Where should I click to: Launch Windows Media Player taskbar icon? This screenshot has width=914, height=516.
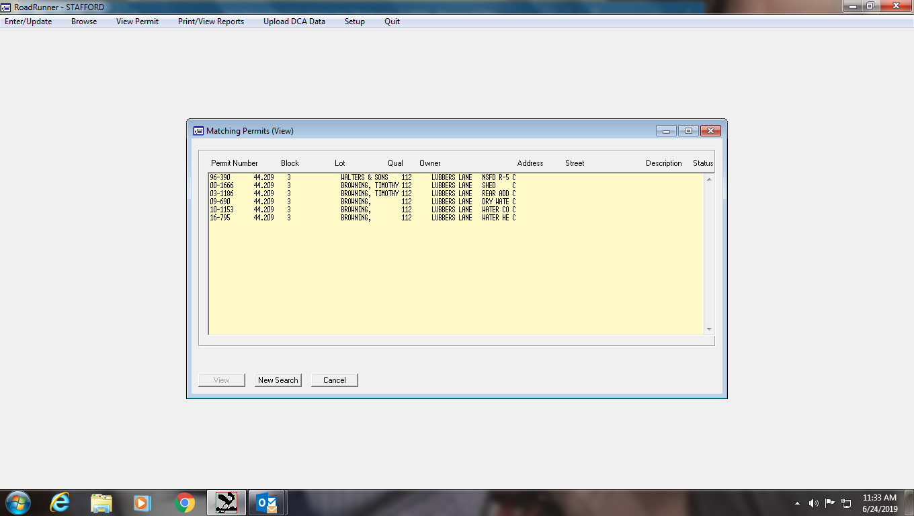[142, 502]
